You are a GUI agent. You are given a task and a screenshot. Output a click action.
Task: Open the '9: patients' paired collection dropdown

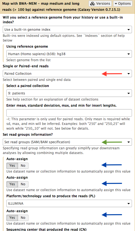click(69, 93)
